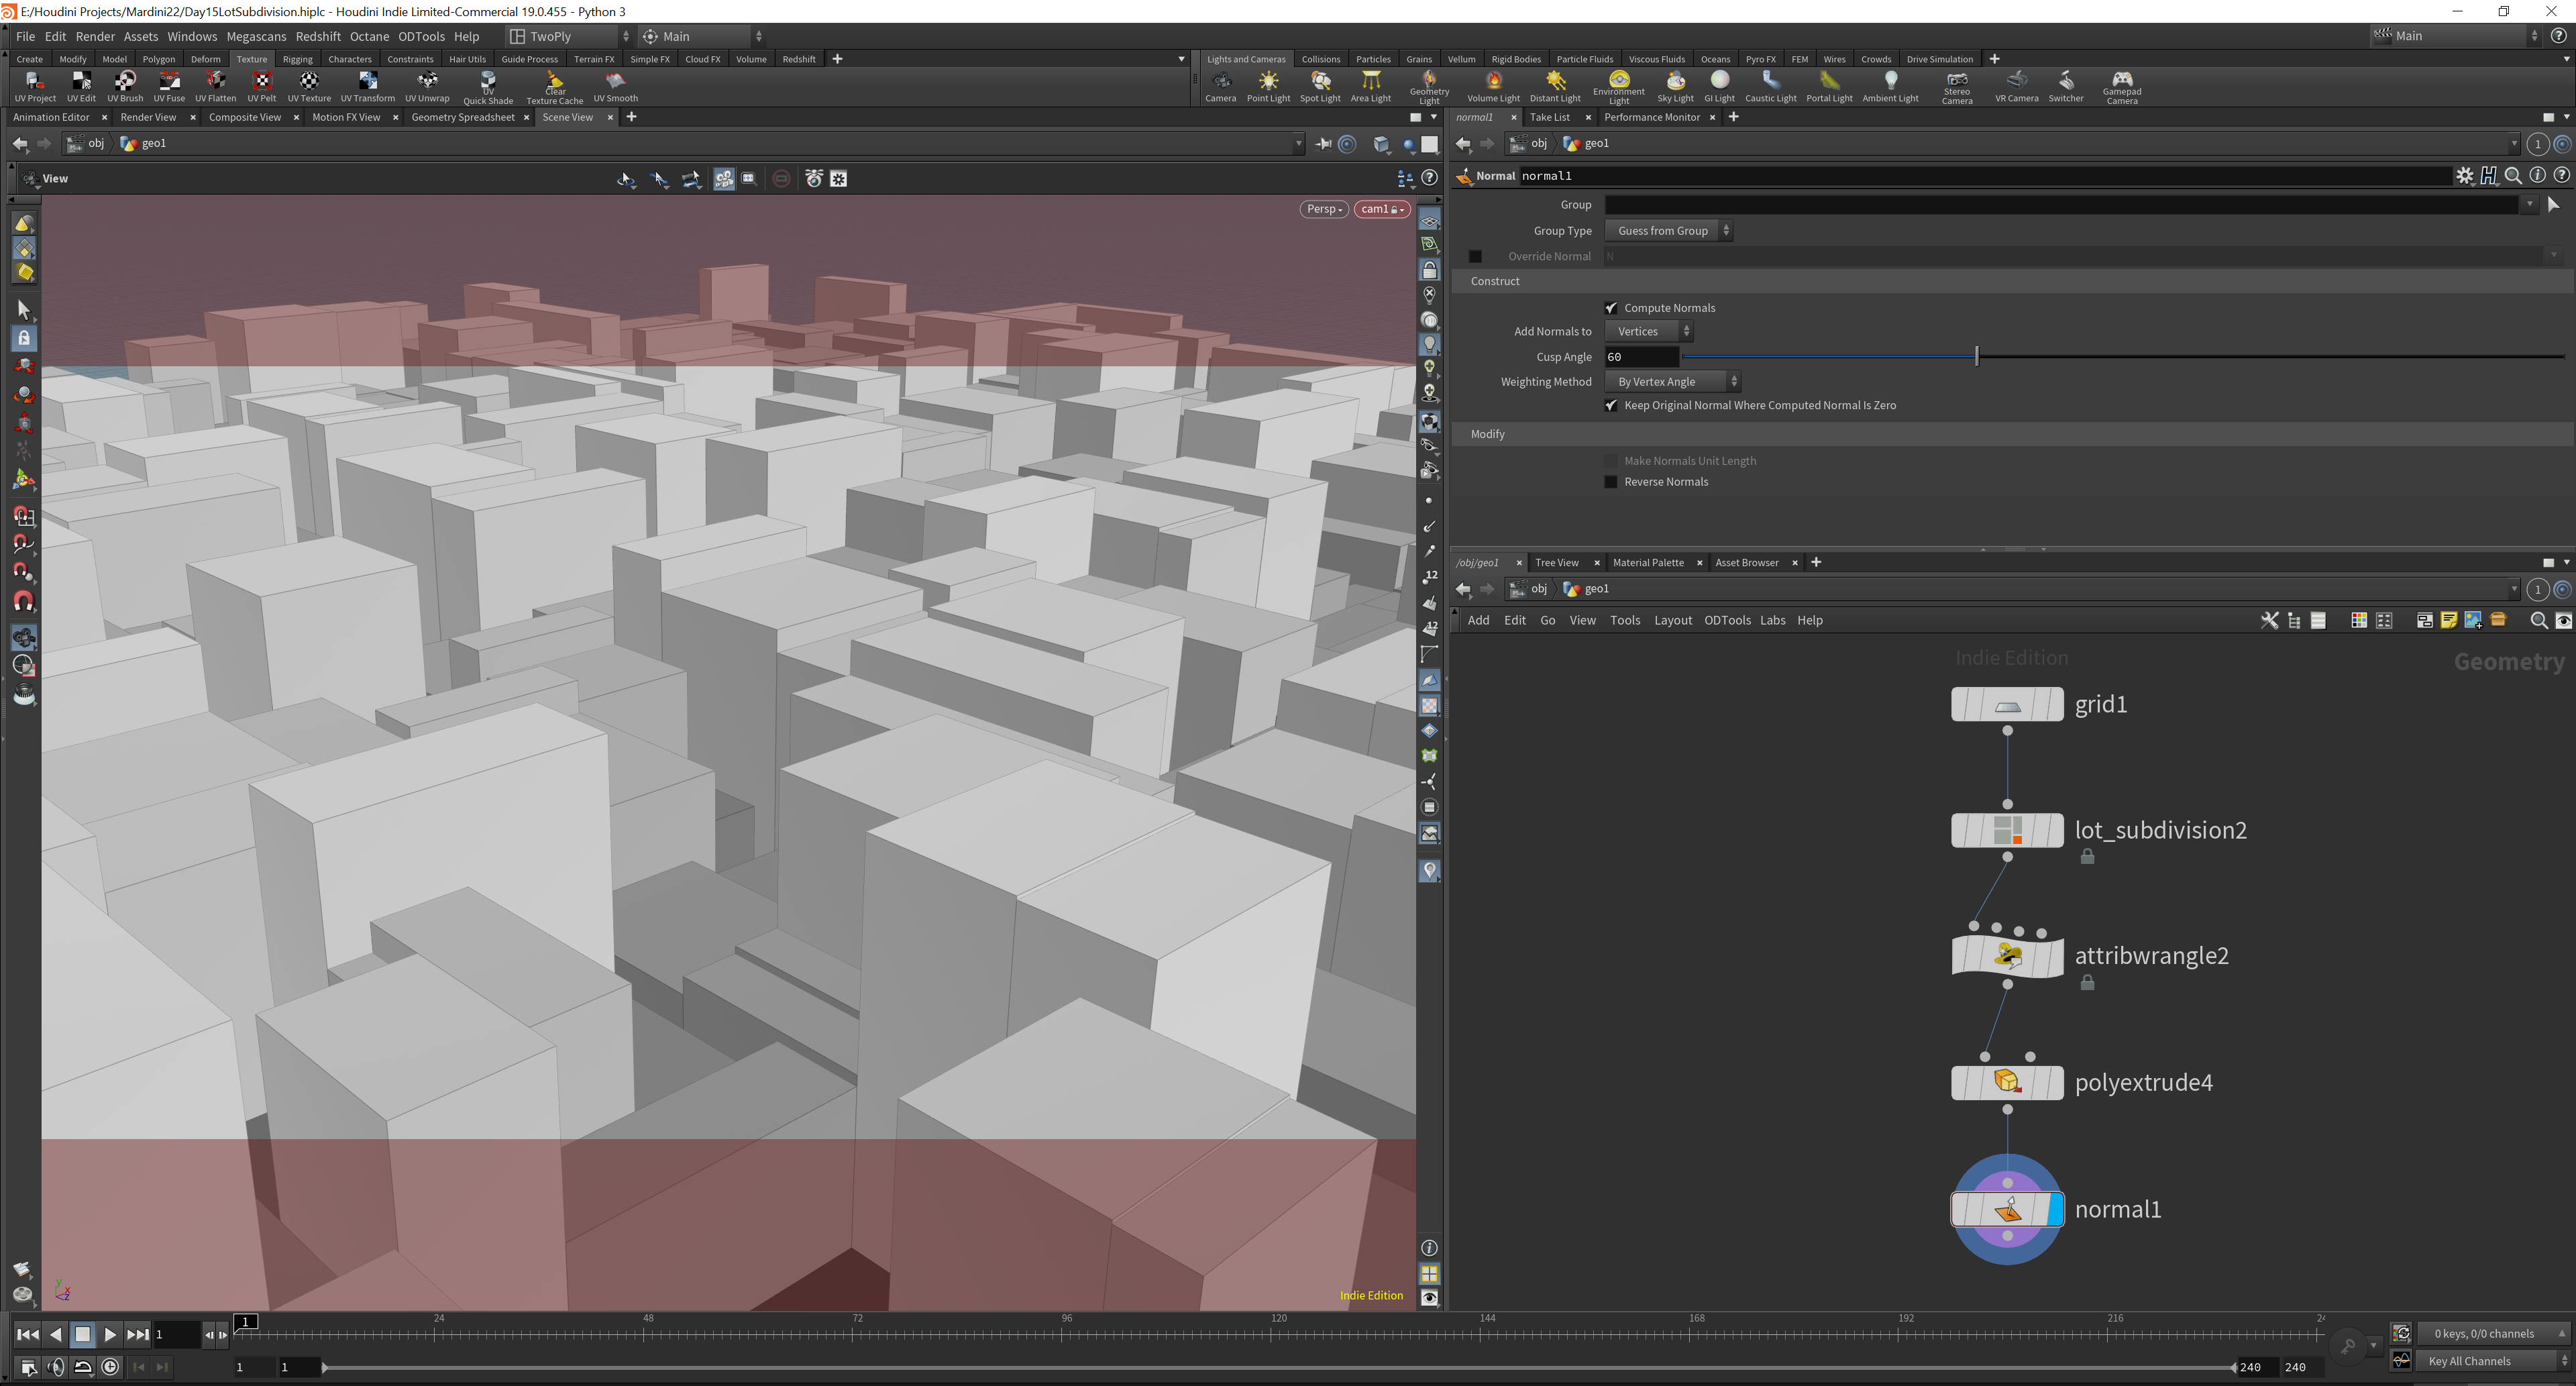This screenshot has height=1386, width=2576.
Task: Open the Main radial menu dropdown
Action: tap(703, 37)
